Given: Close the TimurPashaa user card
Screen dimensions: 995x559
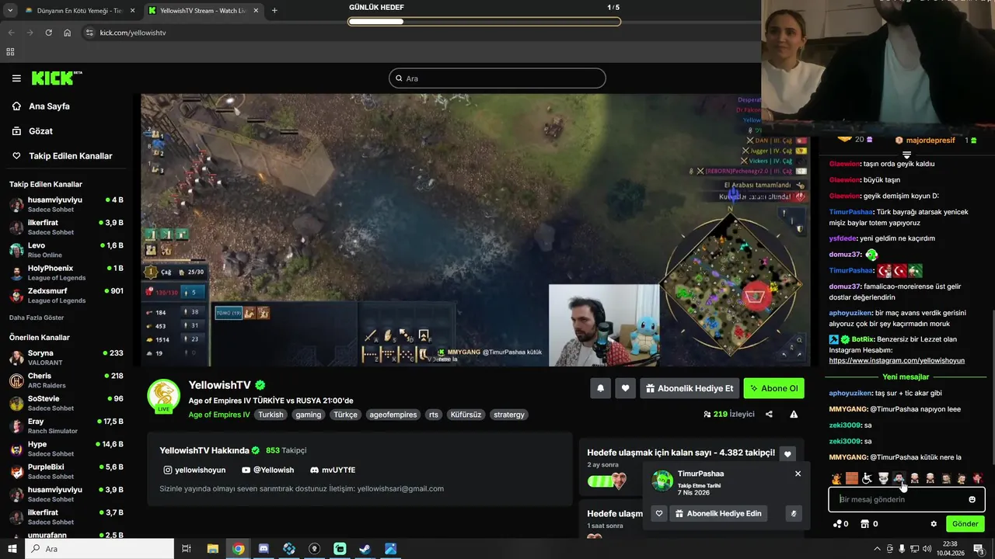Looking at the screenshot, I should click(798, 474).
